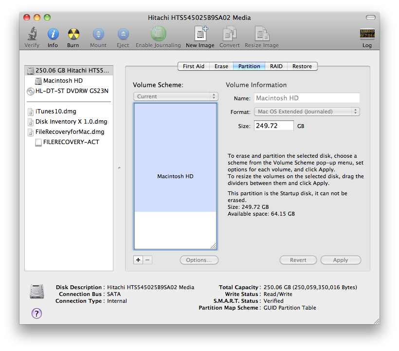Open the Log toolbar icon
Image resolution: width=399 pixels, height=351 pixels.
pos(367,34)
